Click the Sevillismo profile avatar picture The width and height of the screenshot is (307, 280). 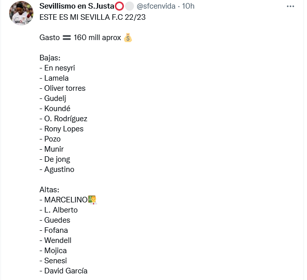(x=21, y=13)
